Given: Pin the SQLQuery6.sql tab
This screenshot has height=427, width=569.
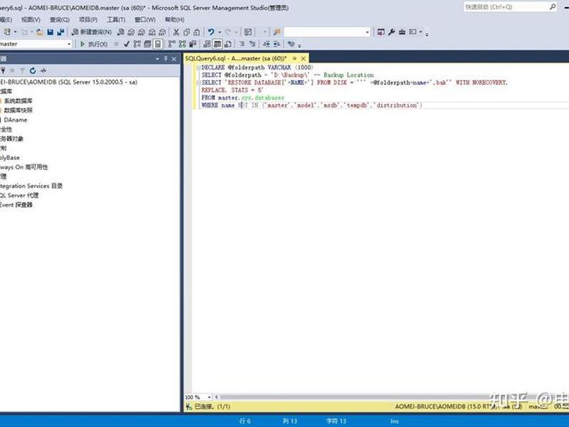Looking at the screenshot, I should coord(294,58).
